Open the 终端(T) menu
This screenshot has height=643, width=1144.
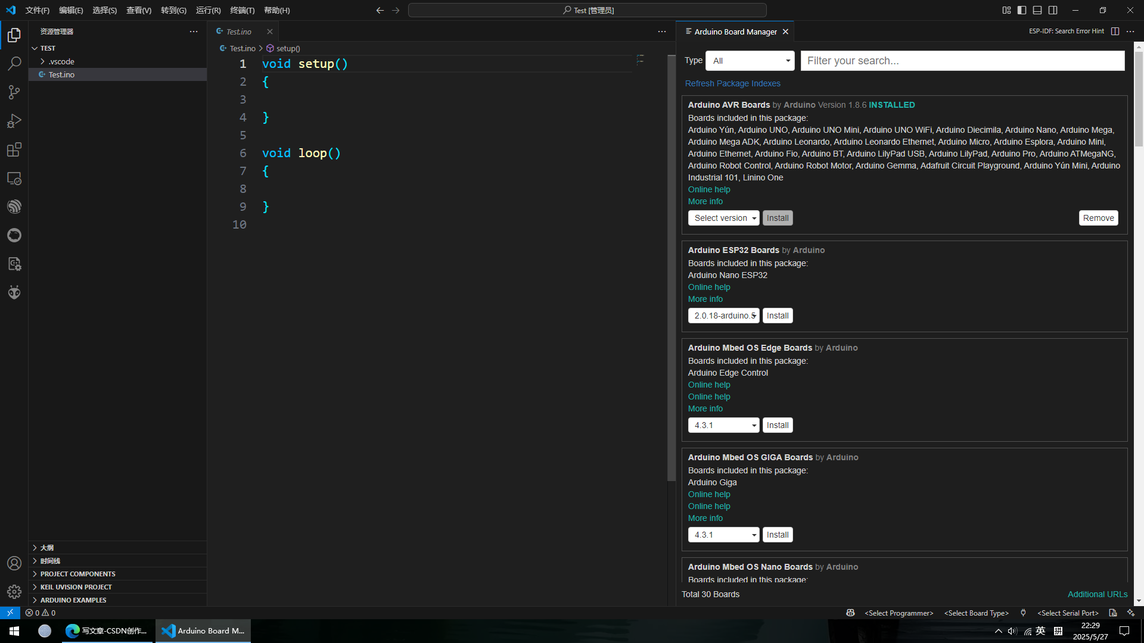click(x=242, y=10)
